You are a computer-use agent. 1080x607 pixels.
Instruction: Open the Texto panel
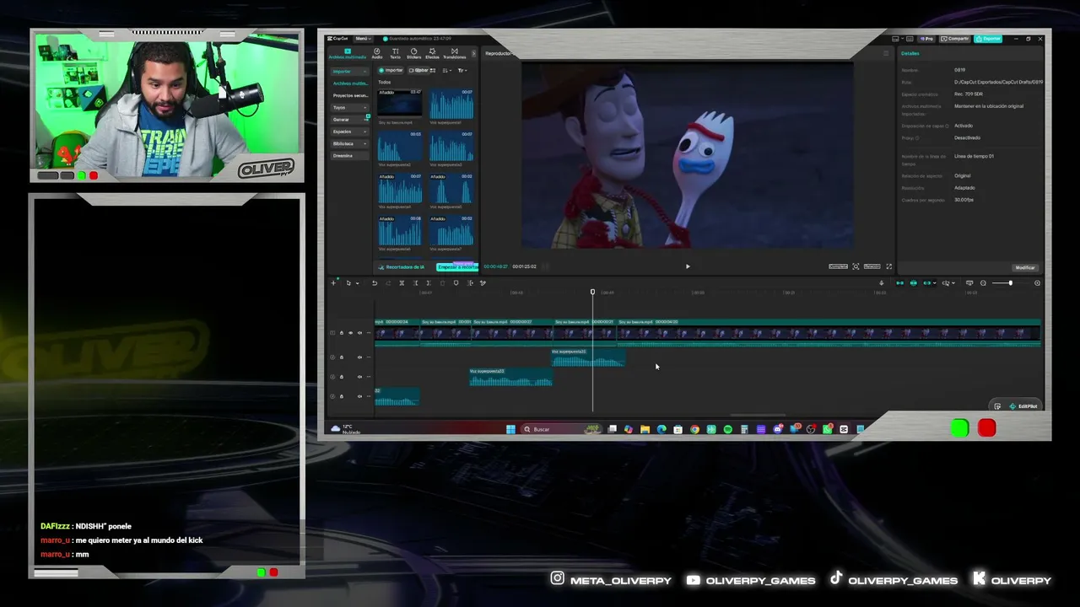395,53
